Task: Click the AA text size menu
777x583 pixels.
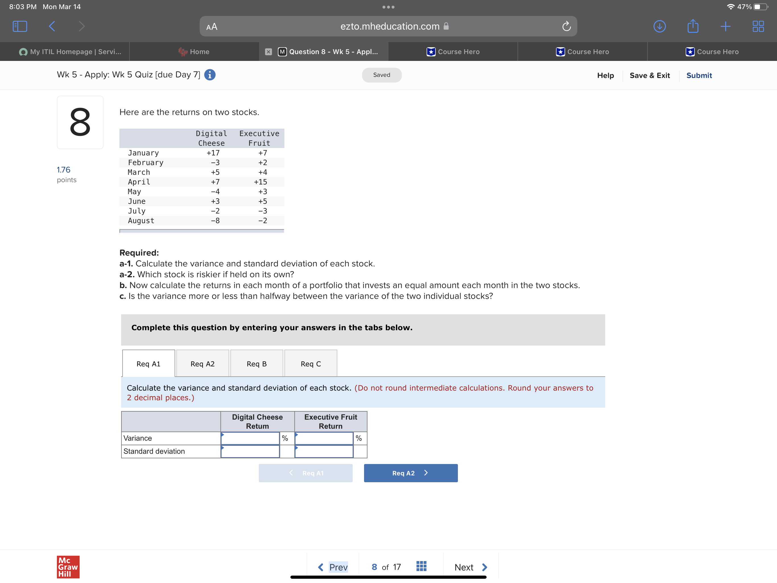Action: click(x=212, y=26)
